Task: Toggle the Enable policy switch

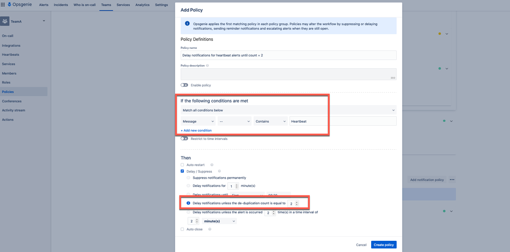Action: click(184, 85)
